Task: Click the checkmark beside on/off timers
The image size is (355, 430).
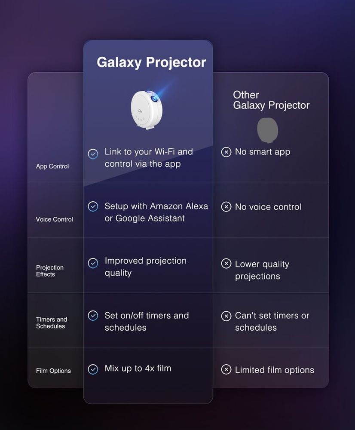Action: pyautogui.click(x=93, y=315)
